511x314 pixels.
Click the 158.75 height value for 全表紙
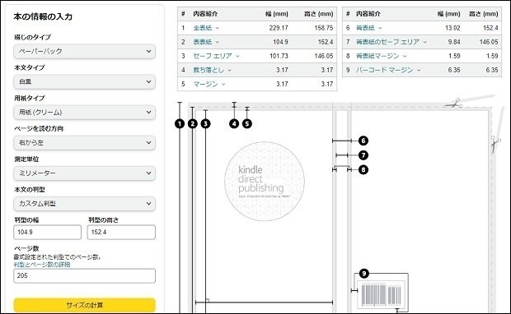[x=324, y=28]
